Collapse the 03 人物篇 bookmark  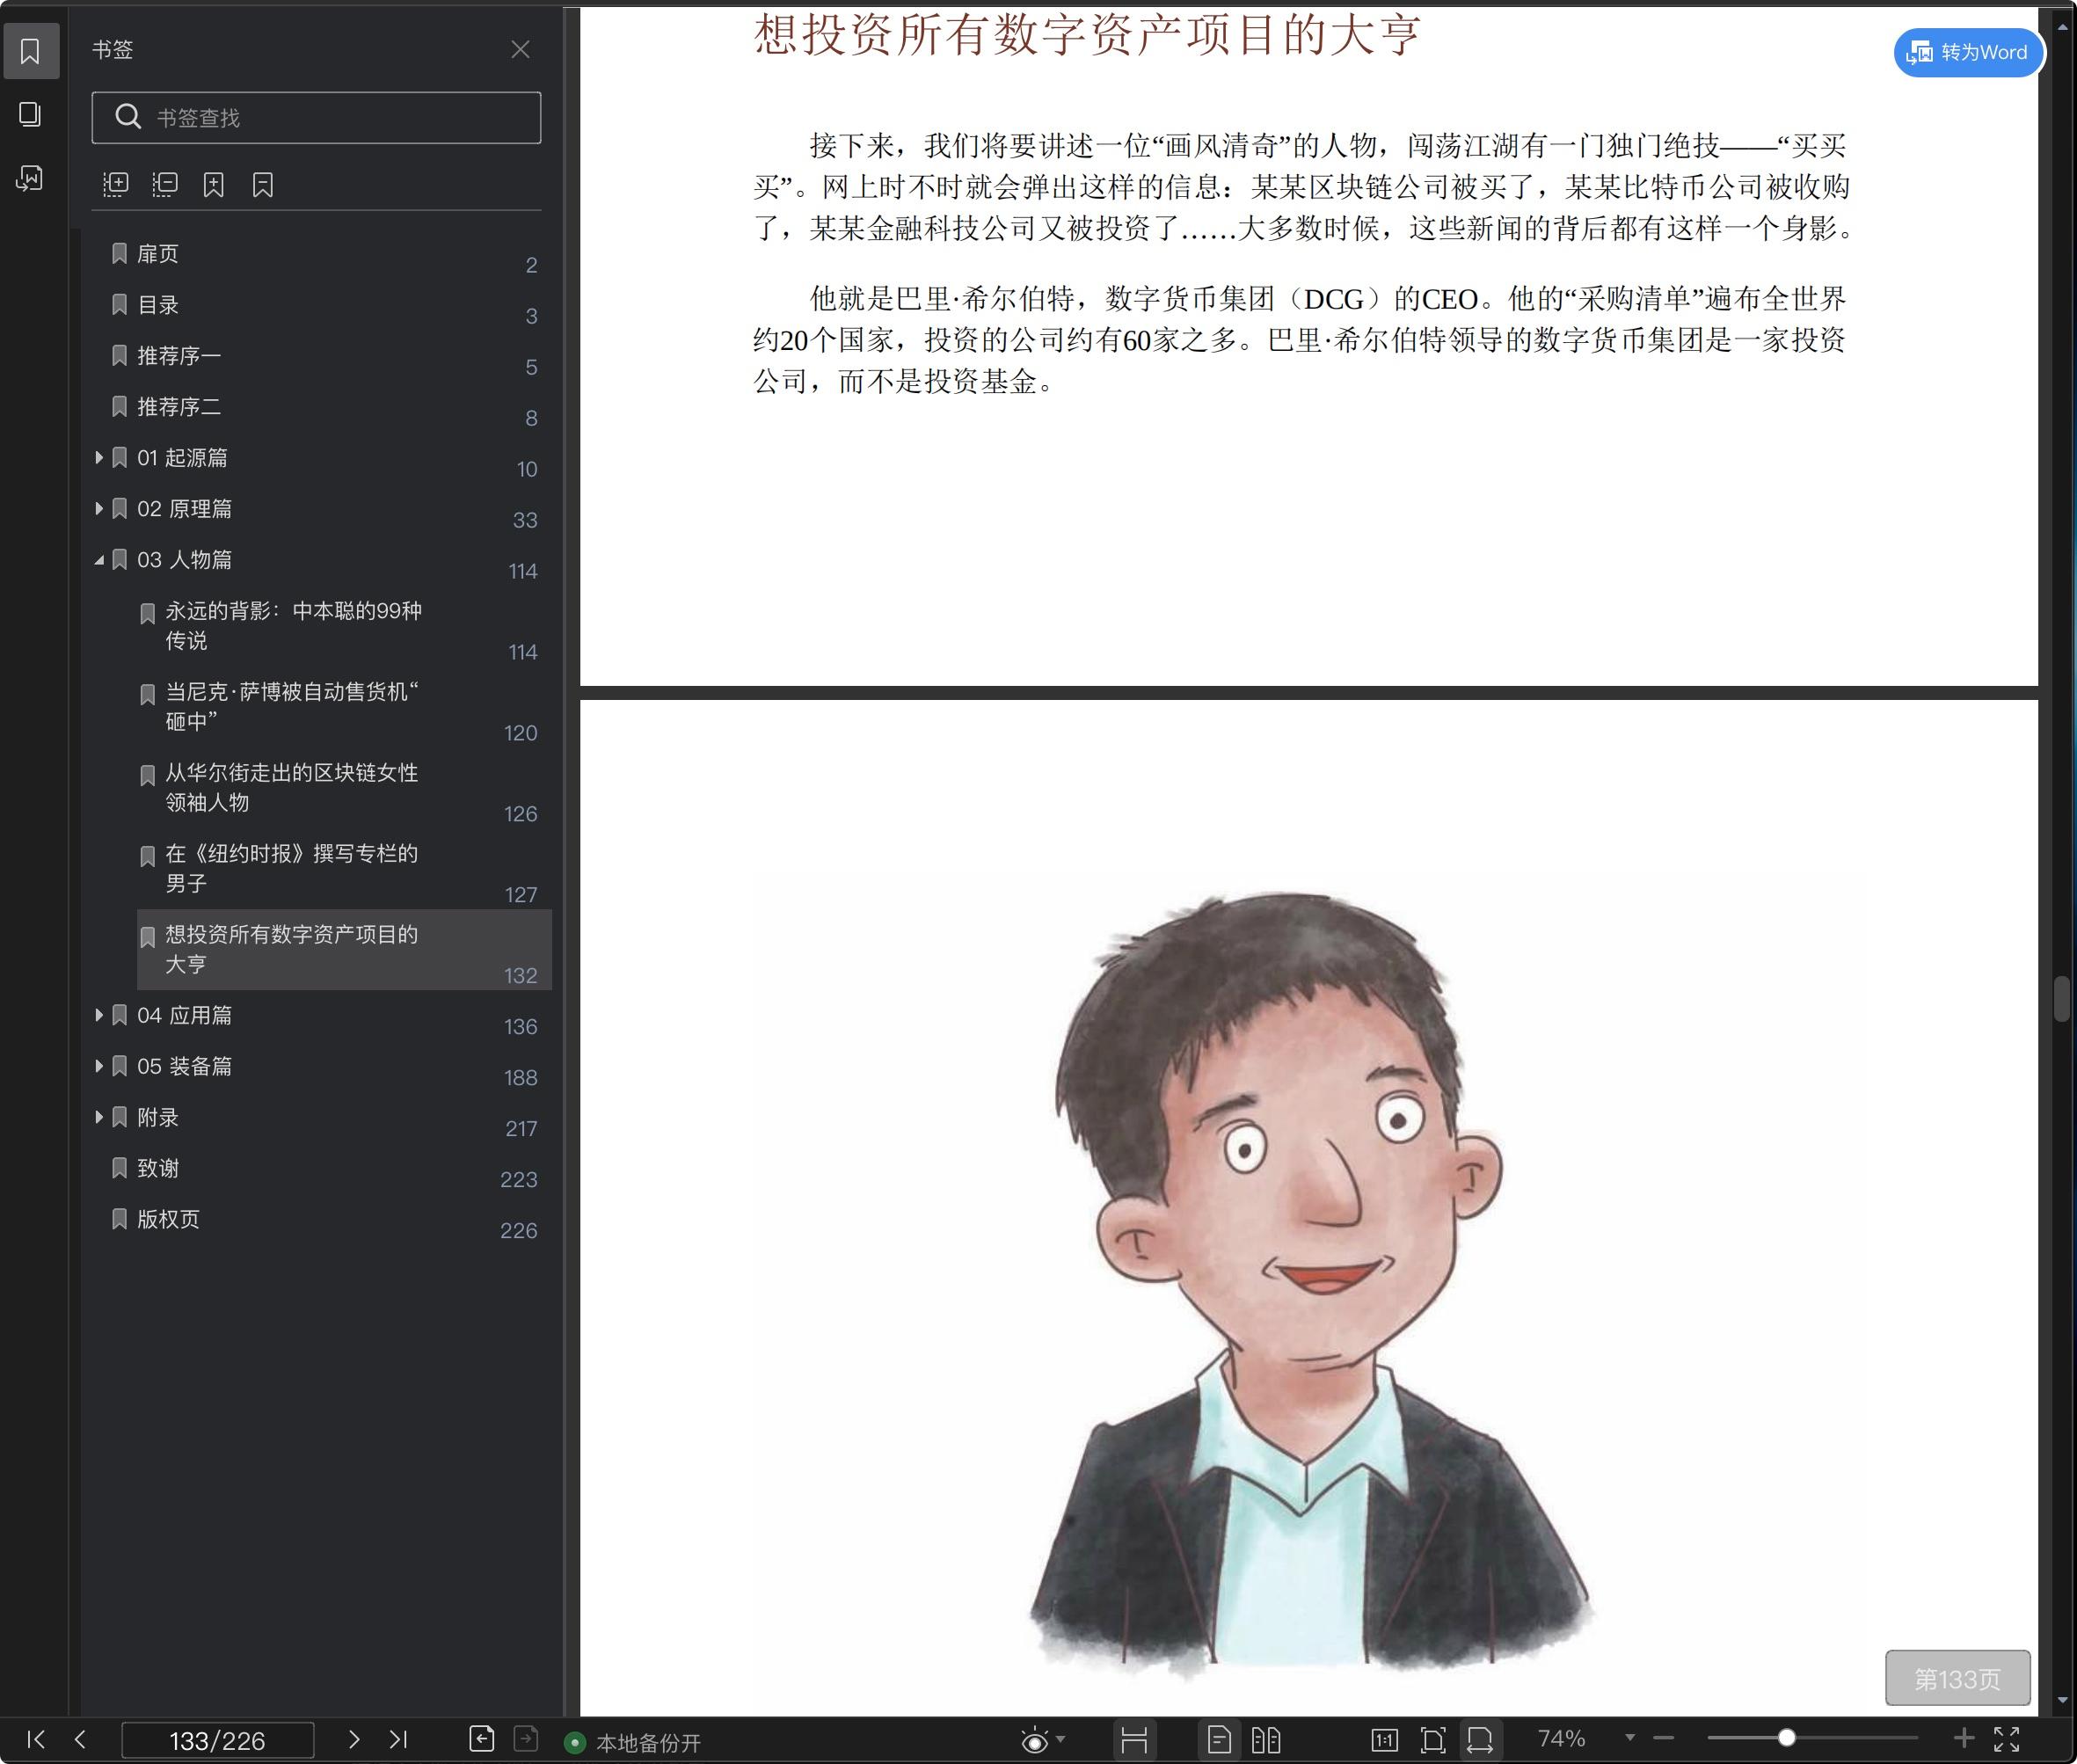pyautogui.click(x=99, y=559)
